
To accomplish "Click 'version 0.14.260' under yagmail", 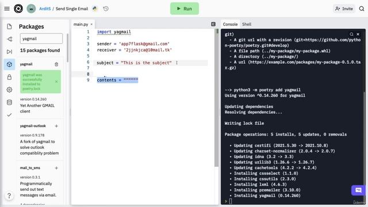I will [33, 99].
